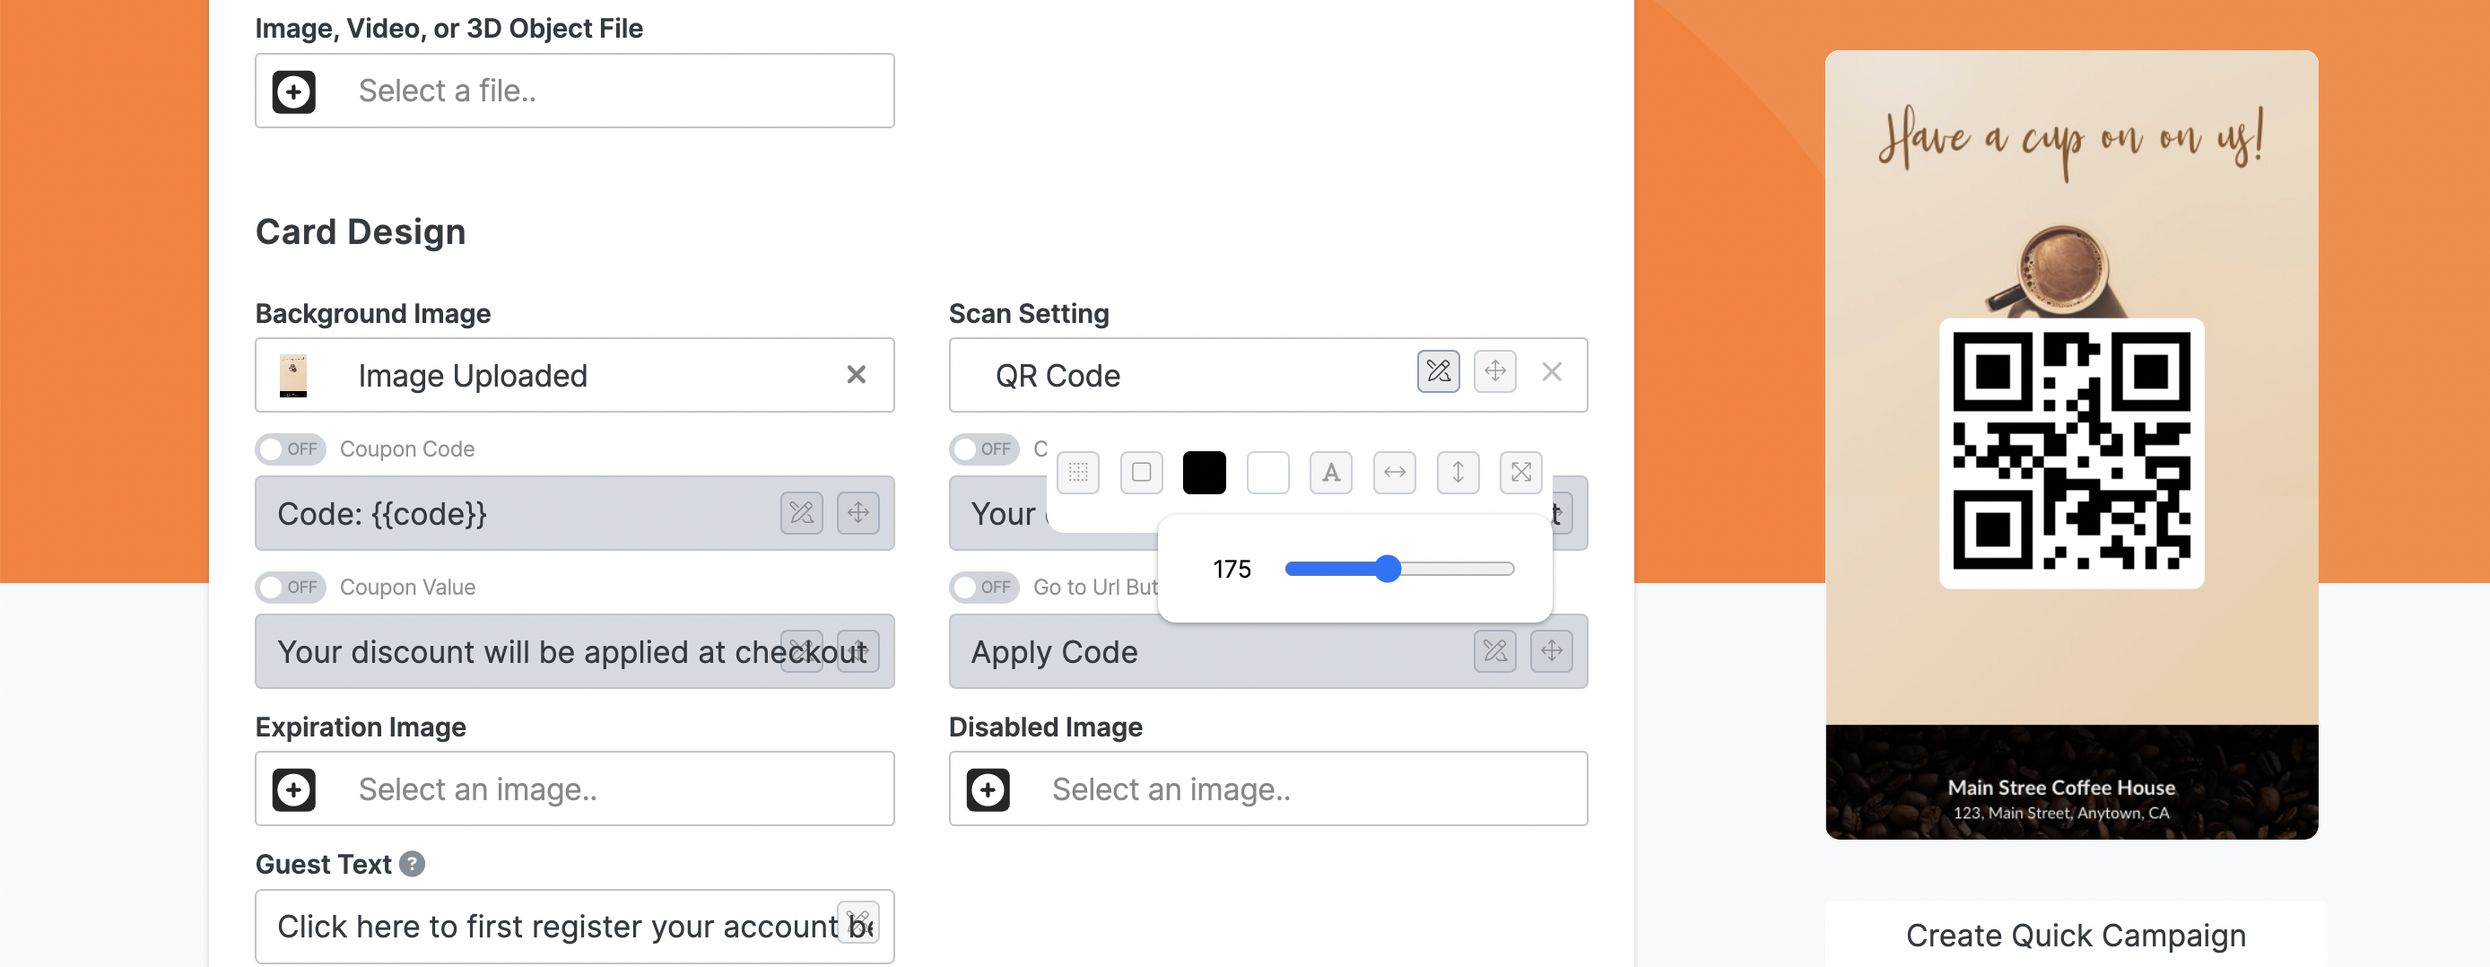The height and width of the screenshot is (967, 2490).
Task: Toggle the Coupon Code switch
Action: pos(290,449)
